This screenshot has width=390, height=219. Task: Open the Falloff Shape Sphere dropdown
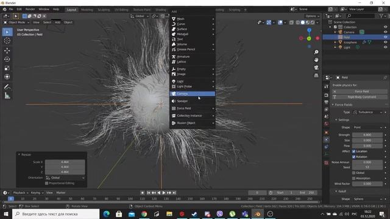367,199
